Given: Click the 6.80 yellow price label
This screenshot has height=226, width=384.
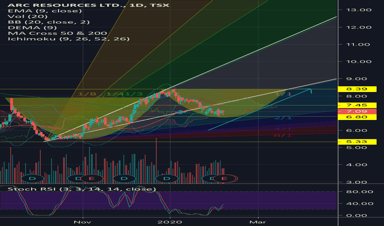Looking at the screenshot, I should click(x=357, y=117).
